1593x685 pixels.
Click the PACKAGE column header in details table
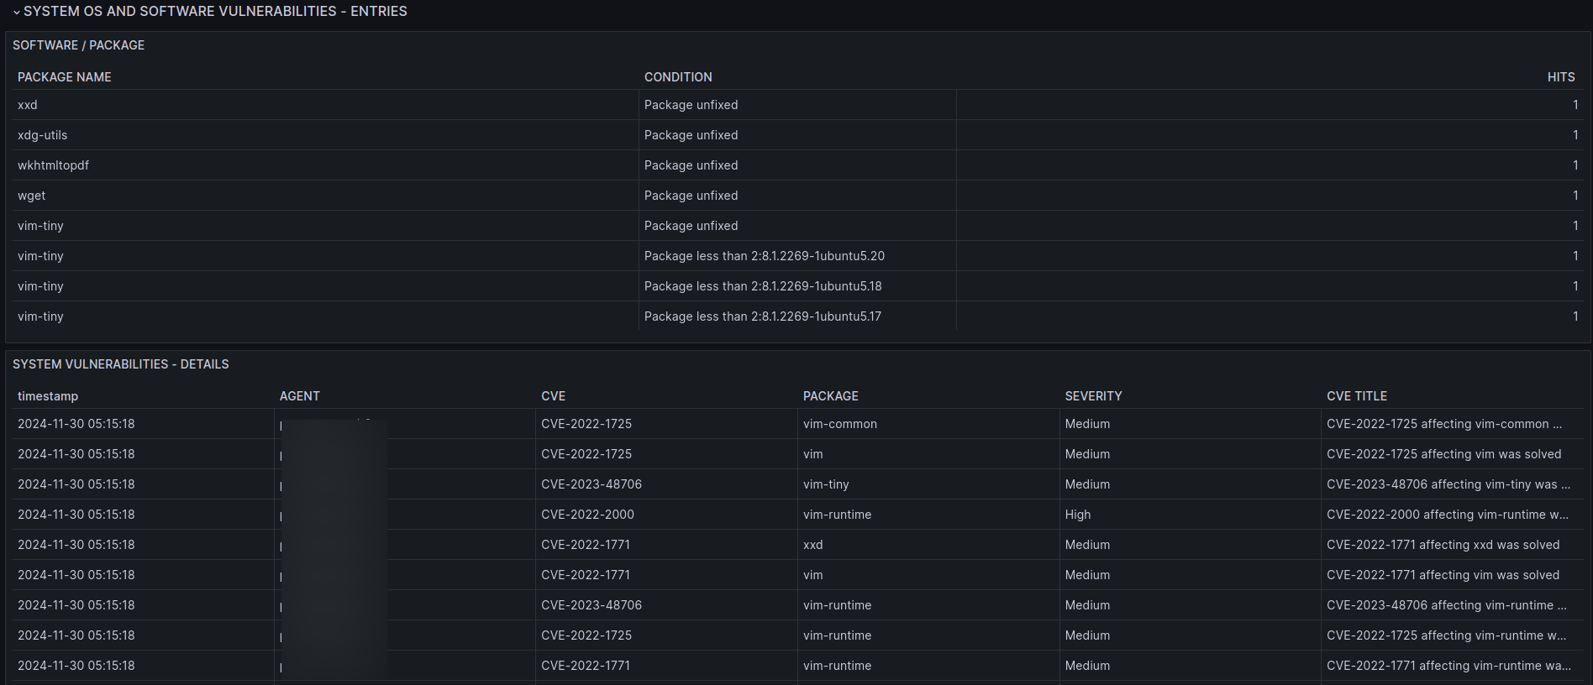[830, 396]
